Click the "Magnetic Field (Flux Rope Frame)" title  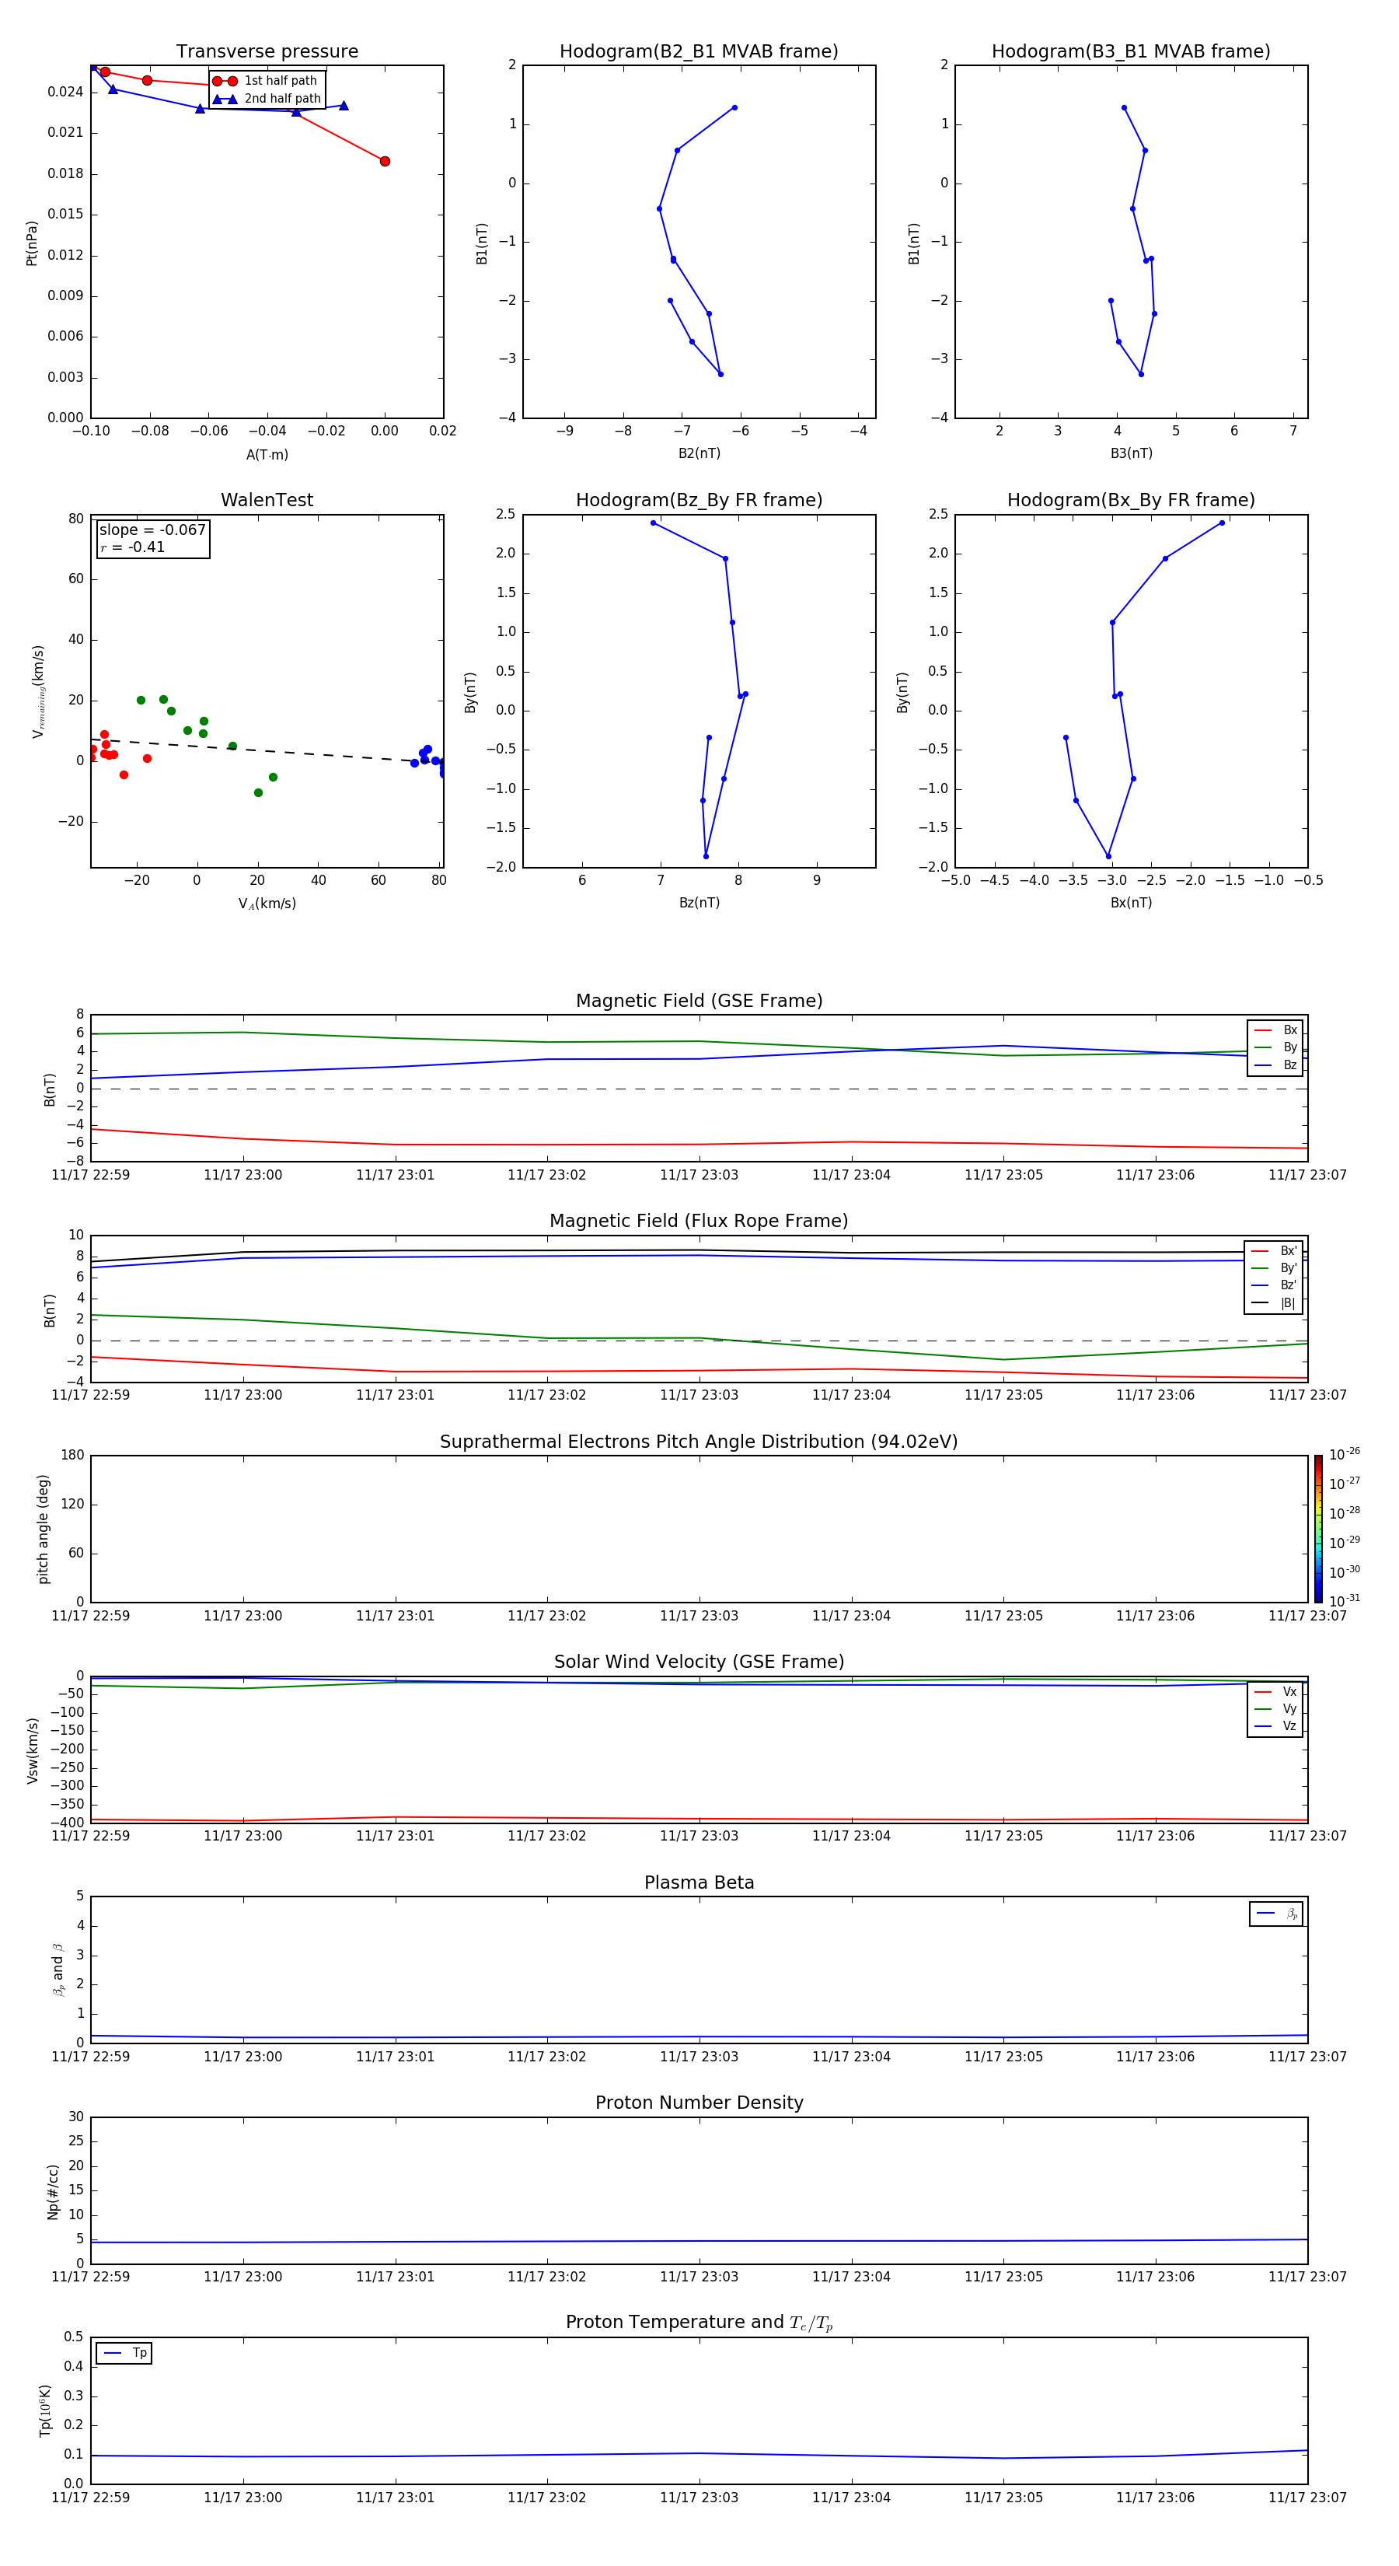[x=699, y=1222]
